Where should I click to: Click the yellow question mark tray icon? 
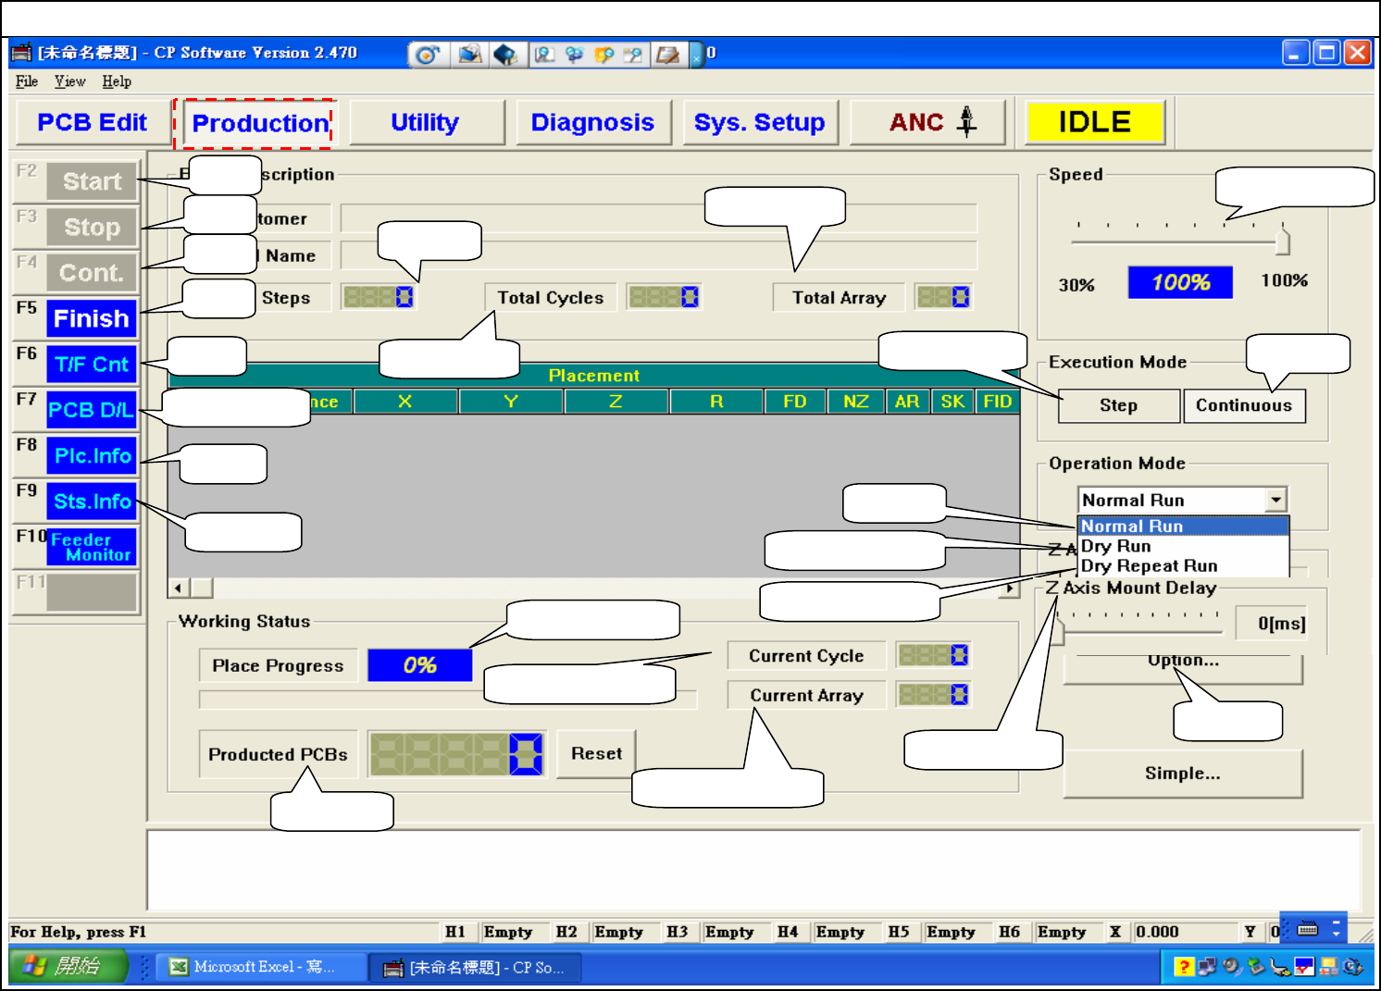pos(1183,967)
